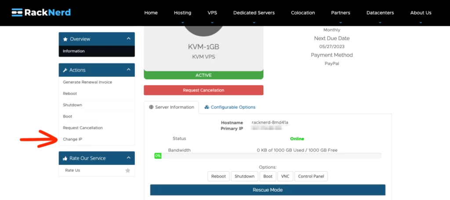Click the star icon beside Rate Us
The width and height of the screenshot is (450, 200).
click(x=127, y=170)
